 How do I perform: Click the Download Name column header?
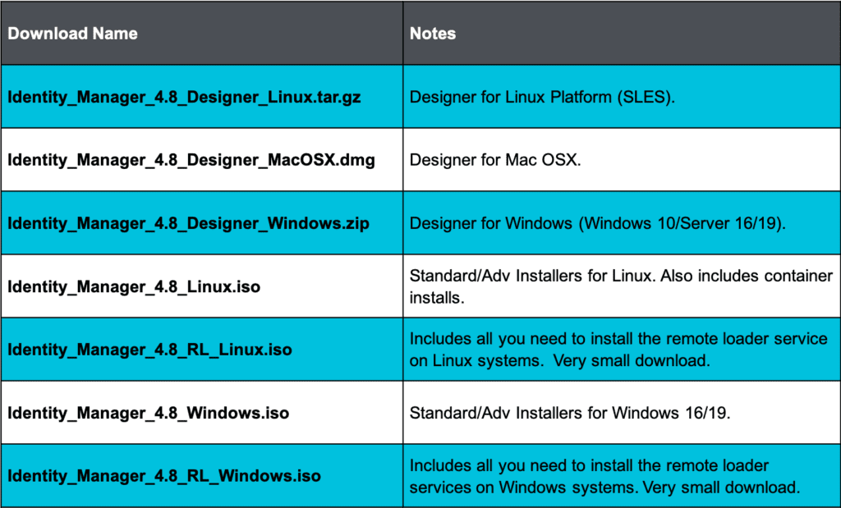coord(73,34)
